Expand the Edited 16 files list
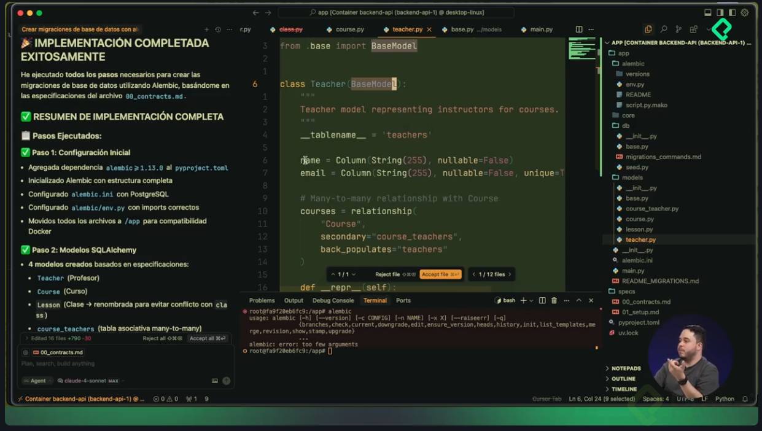The width and height of the screenshot is (762, 431). pos(57,338)
